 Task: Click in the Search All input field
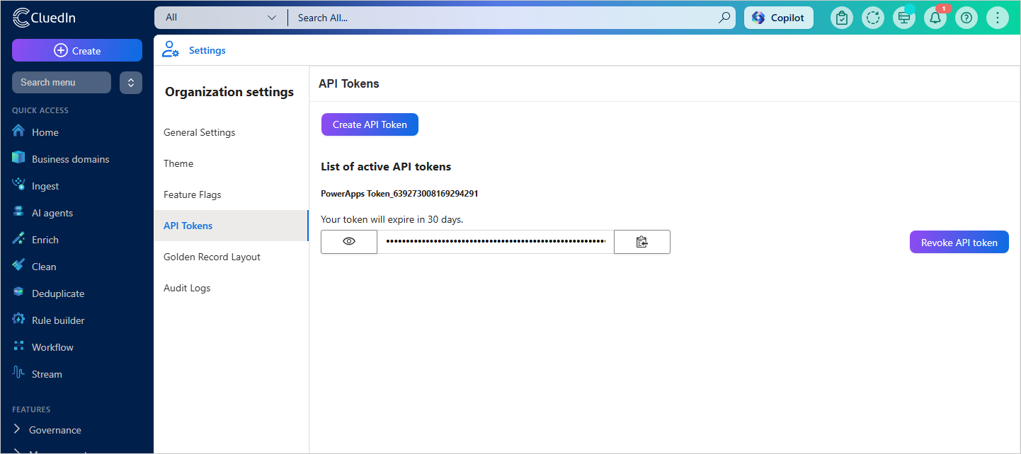click(x=503, y=18)
